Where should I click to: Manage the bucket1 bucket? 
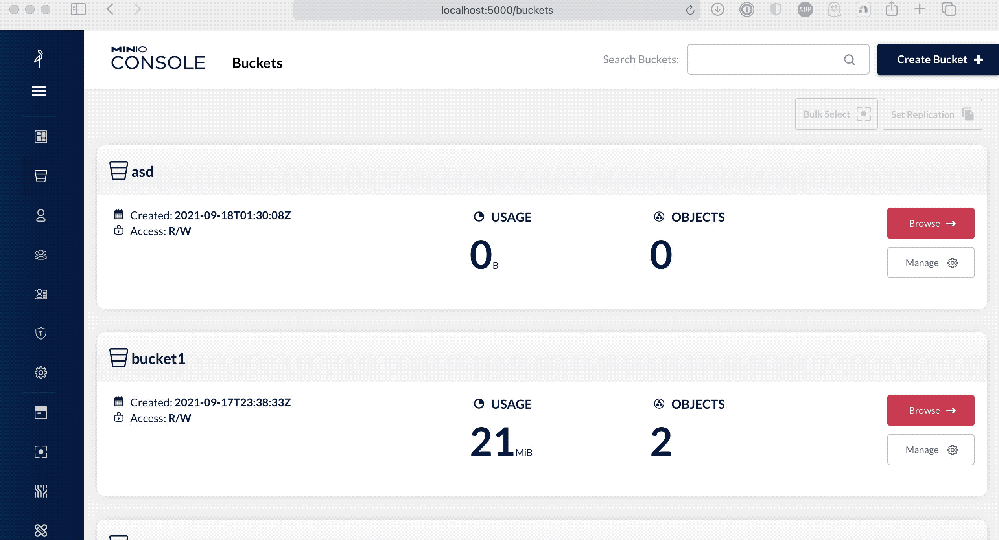(x=931, y=450)
